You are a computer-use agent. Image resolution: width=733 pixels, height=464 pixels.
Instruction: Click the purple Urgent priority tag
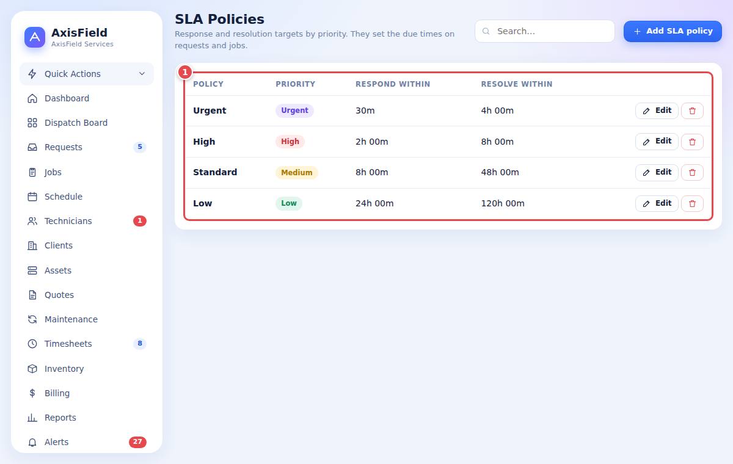(294, 111)
